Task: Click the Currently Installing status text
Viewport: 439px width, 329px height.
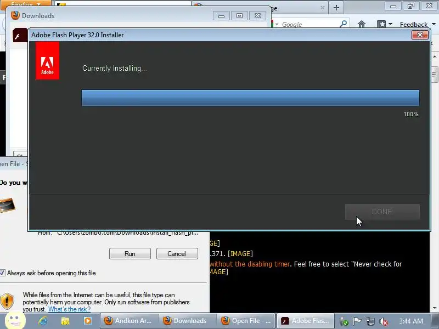Action: click(x=115, y=69)
